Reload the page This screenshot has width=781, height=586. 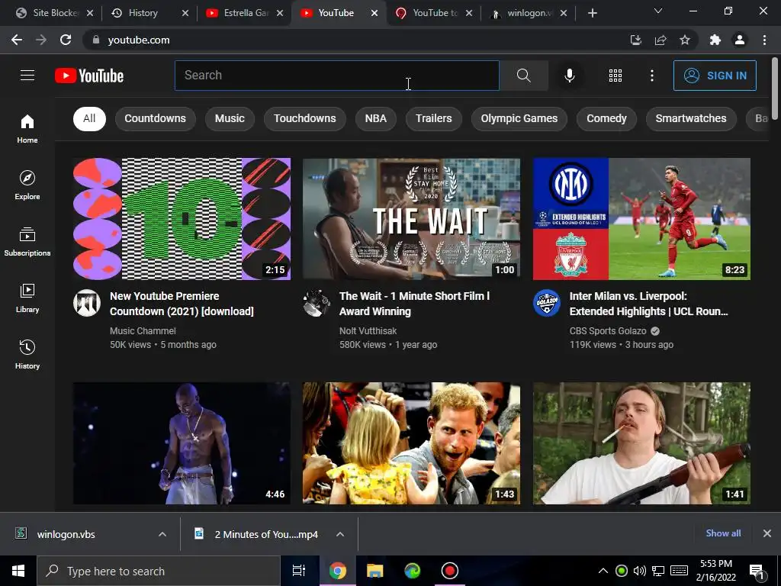click(x=66, y=40)
